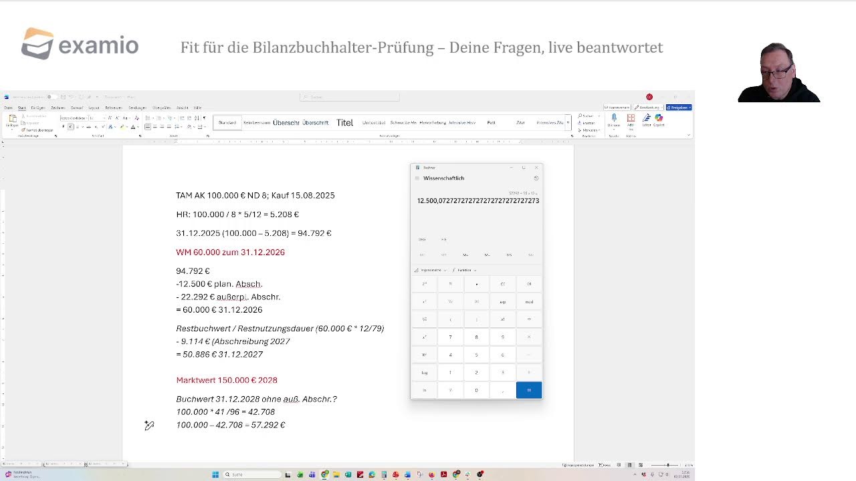Apply the Standard style
Viewport: 856px width, 481px height.
pyautogui.click(x=227, y=123)
